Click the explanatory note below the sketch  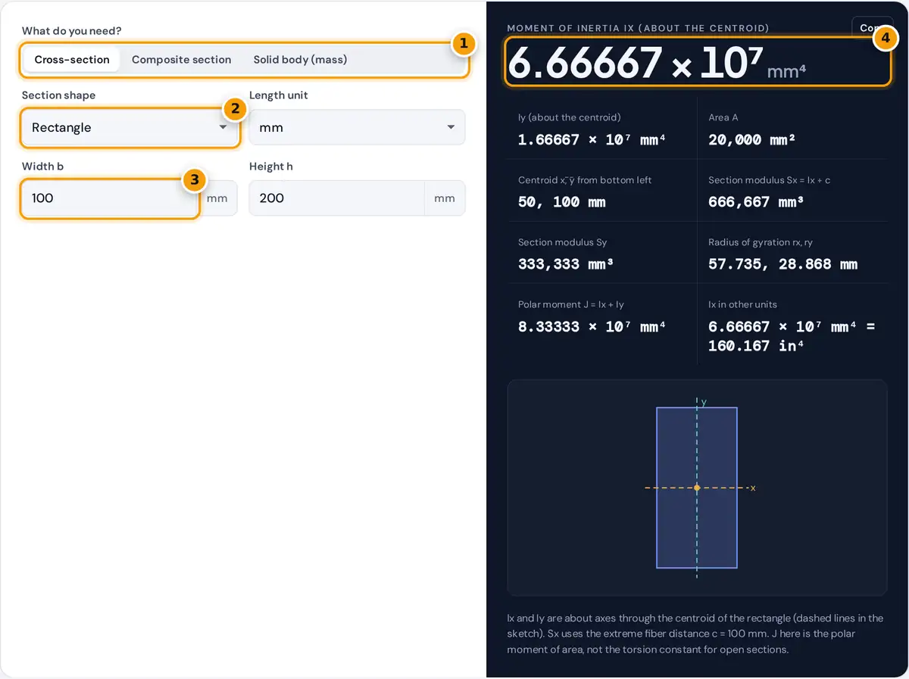pos(695,634)
